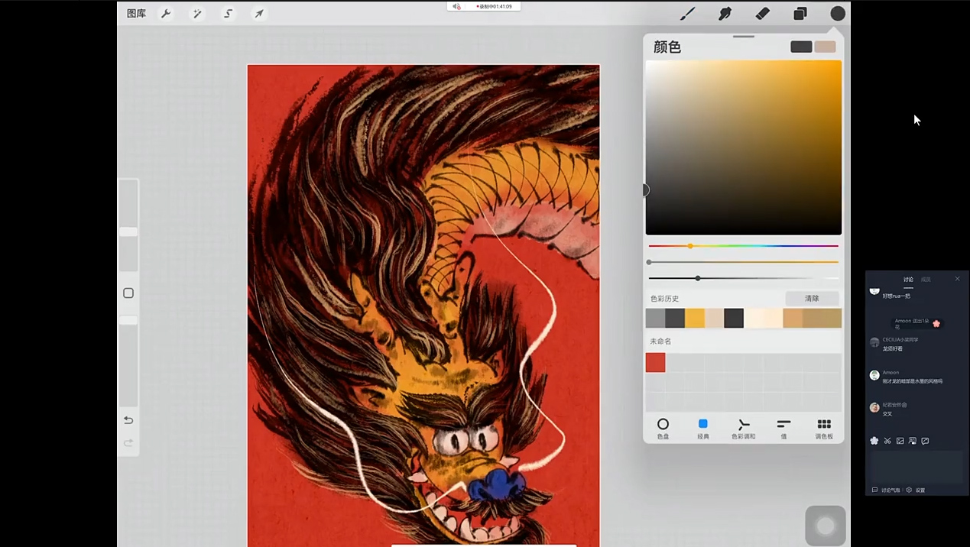The image size is (970, 547).
Task: Click the speaker icon in recording bar
Action: 456,6
